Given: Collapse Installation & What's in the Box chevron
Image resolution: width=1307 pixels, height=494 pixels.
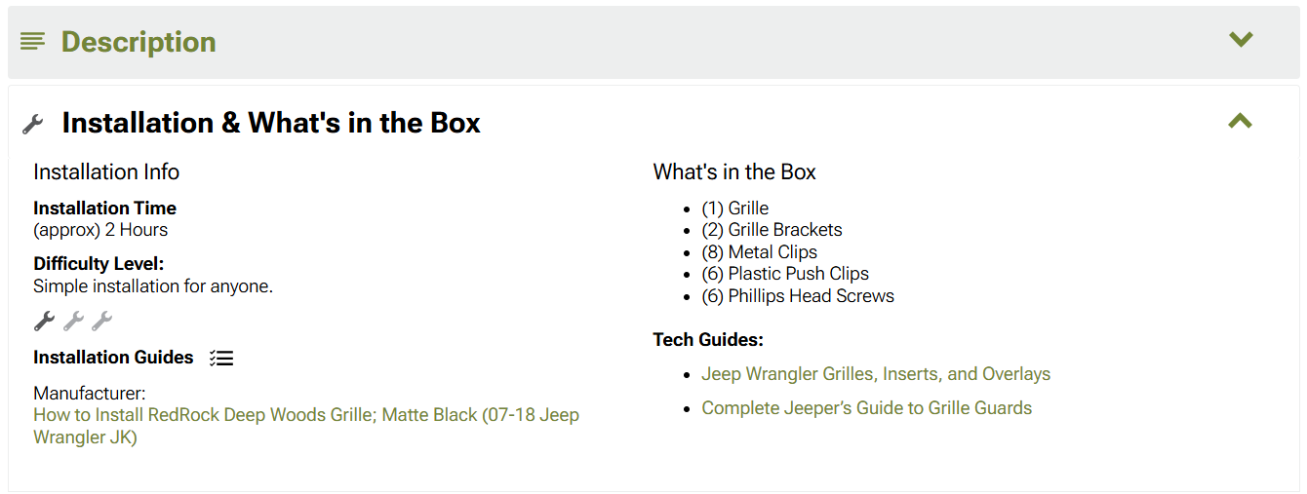Looking at the screenshot, I should 1240,121.
